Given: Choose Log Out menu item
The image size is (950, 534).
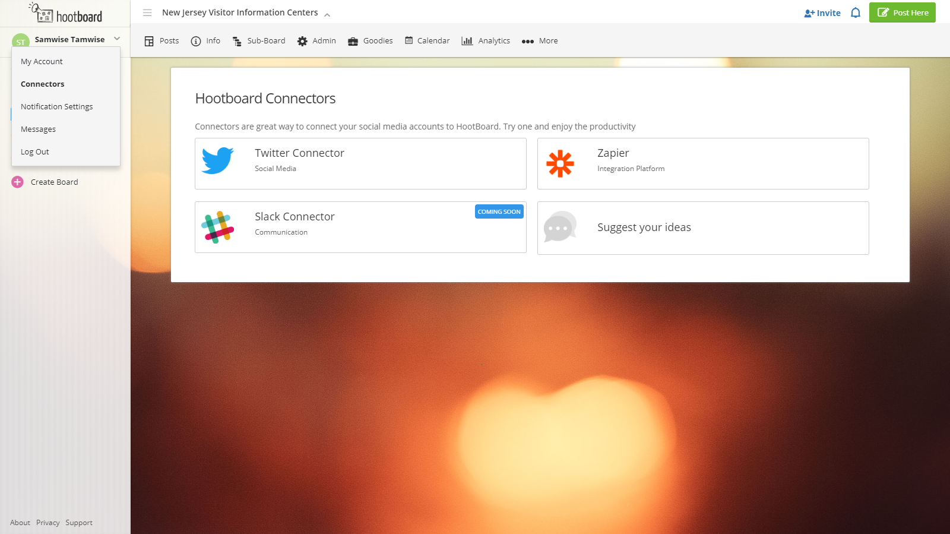Looking at the screenshot, I should 35,151.
